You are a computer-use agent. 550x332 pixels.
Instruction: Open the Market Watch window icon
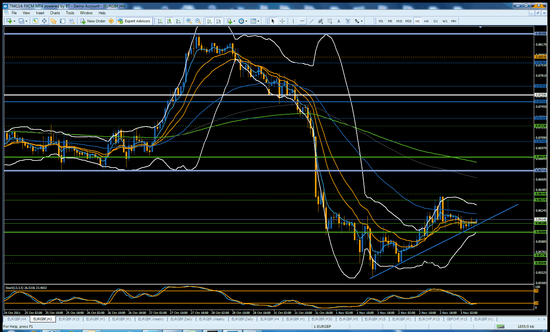pyautogui.click(x=35, y=21)
